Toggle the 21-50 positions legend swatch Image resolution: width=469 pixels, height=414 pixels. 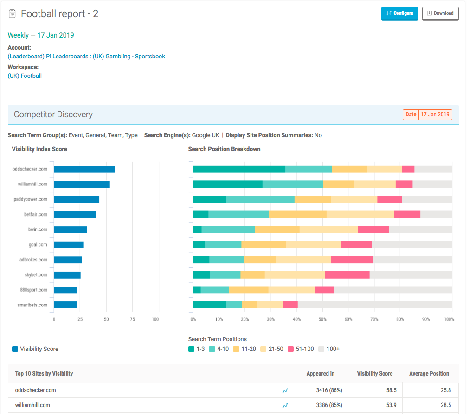click(x=263, y=349)
